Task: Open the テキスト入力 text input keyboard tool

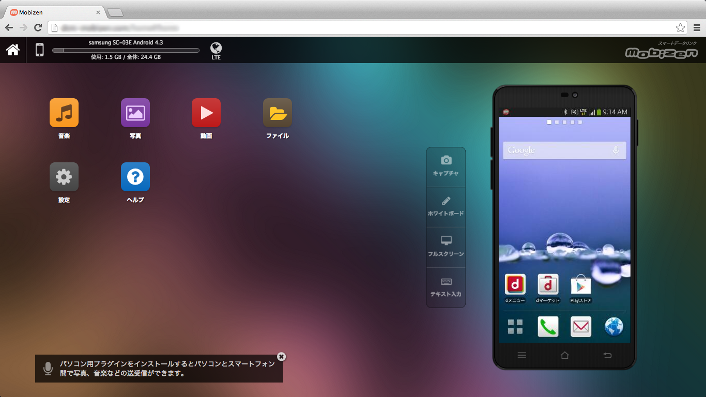Action: [x=446, y=288]
